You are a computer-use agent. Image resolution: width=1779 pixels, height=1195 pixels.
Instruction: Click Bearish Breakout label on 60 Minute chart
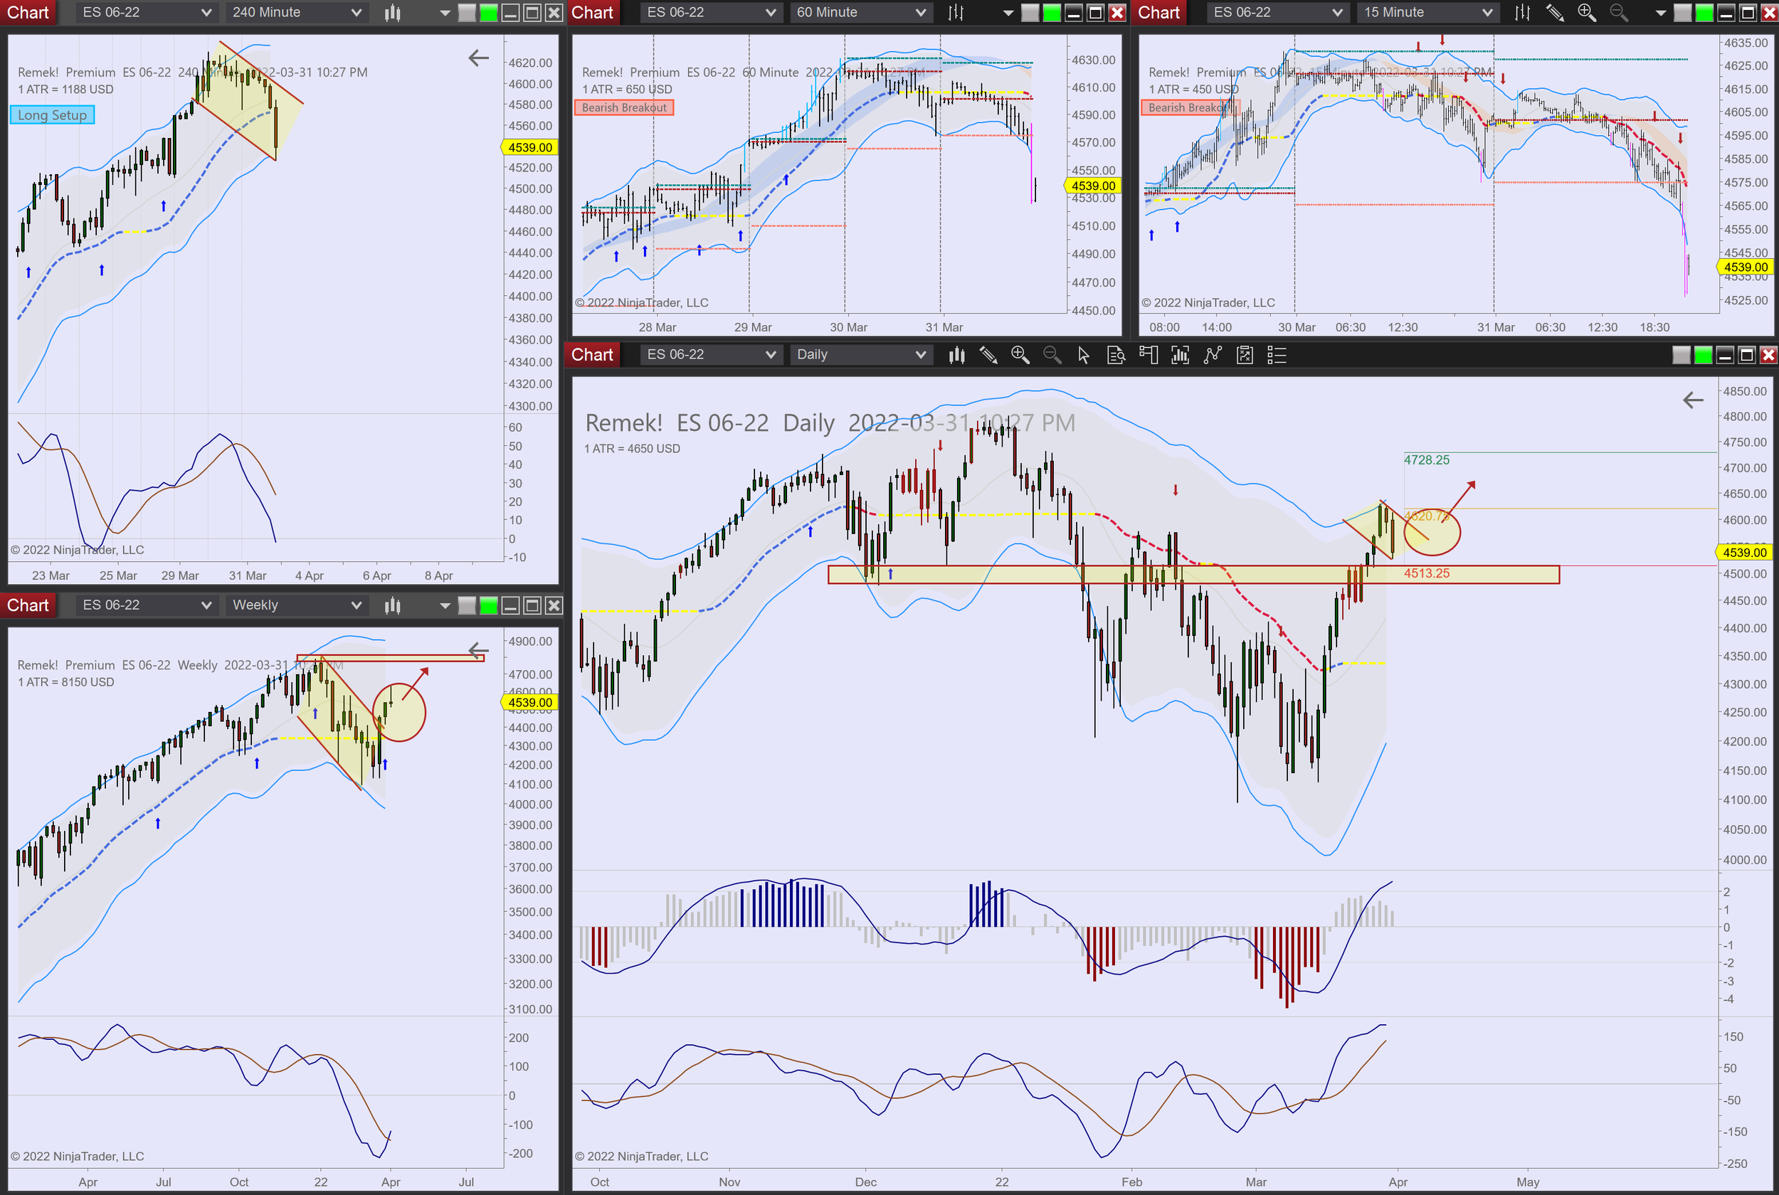pyautogui.click(x=623, y=107)
